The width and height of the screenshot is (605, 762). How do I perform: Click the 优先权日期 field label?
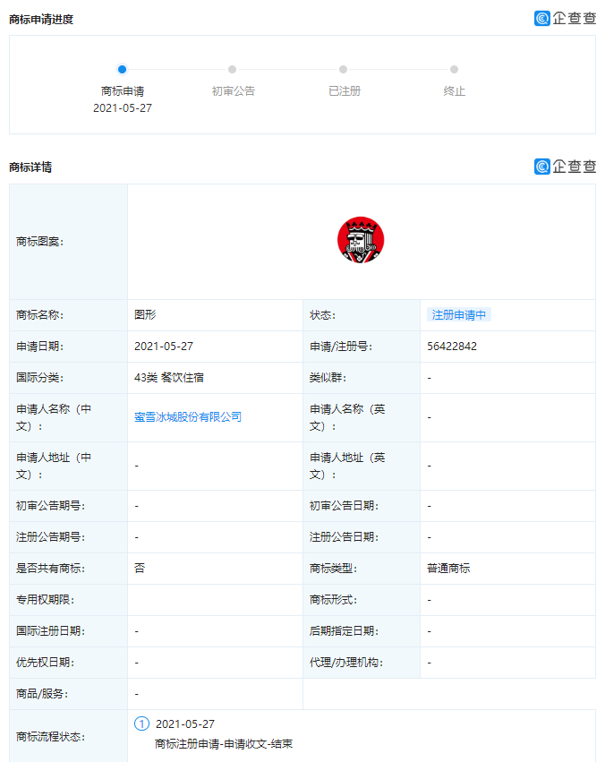pos(45,663)
